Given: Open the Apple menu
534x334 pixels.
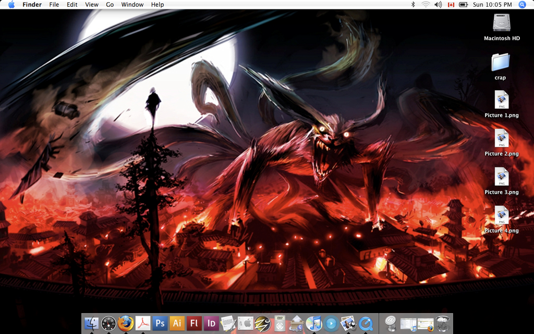Looking at the screenshot, I should point(11,5).
